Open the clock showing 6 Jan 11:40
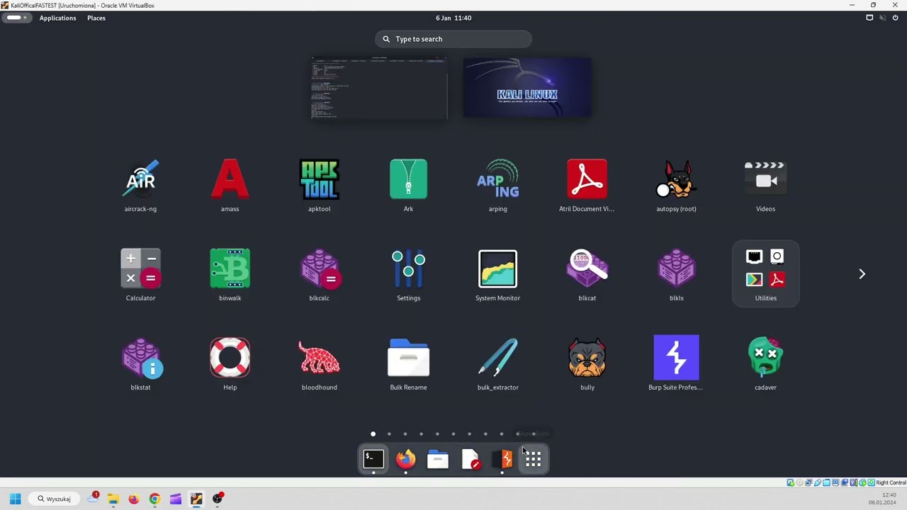Viewport: 907px width, 510px height. tap(453, 18)
